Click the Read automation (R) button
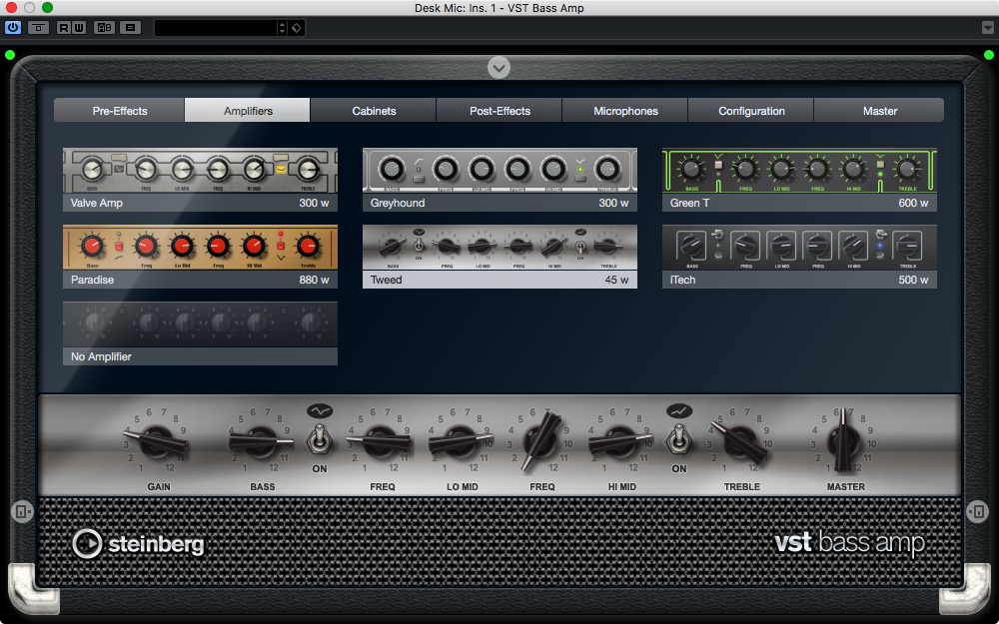 [x=64, y=27]
